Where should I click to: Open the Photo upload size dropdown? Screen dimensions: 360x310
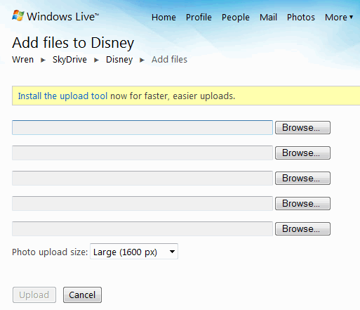pos(134,252)
